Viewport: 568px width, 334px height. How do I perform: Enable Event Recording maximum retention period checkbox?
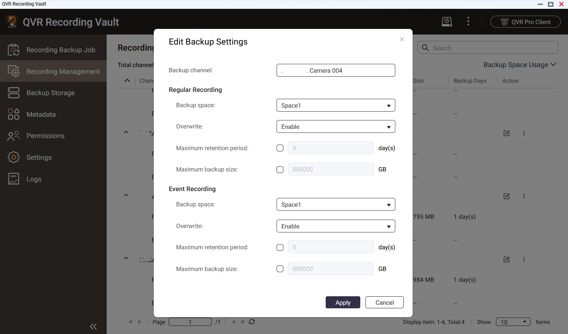(x=280, y=248)
